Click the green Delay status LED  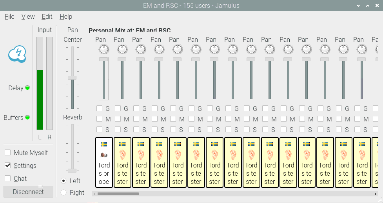click(x=27, y=87)
